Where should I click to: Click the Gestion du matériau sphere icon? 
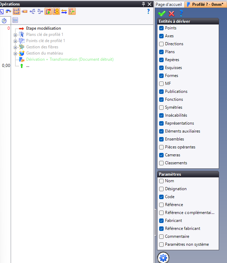click(x=22, y=53)
